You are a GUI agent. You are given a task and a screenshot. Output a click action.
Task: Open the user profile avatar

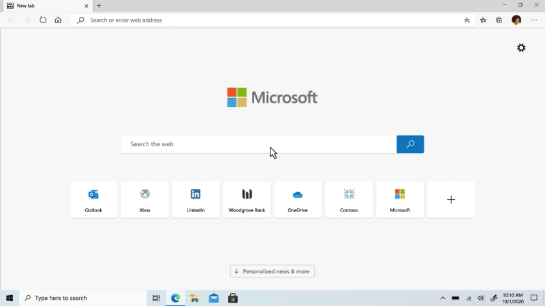point(516,20)
